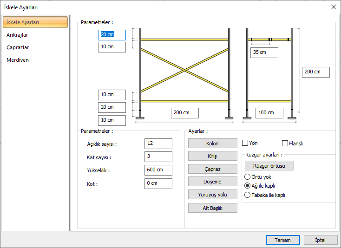Switch to the Çaprazlar section
341x248 pixels.
18,47
